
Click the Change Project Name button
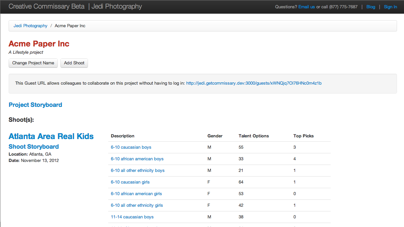(x=33, y=63)
